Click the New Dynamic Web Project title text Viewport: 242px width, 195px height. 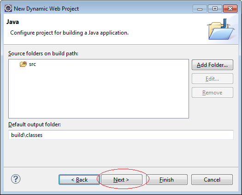click(46, 9)
